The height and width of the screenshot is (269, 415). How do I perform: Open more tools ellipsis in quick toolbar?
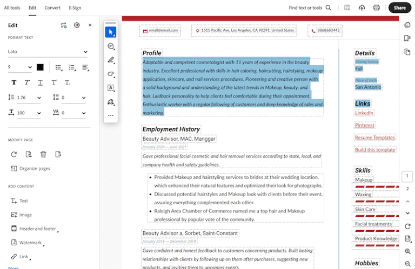point(111,115)
